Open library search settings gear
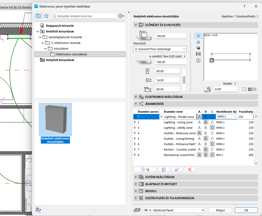The width and height of the screenshot is (262, 216). tap(121, 16)
